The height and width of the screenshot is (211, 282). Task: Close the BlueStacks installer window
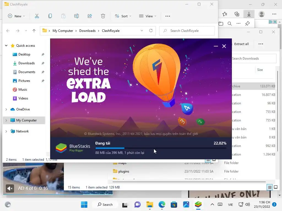tap(224, 46)
